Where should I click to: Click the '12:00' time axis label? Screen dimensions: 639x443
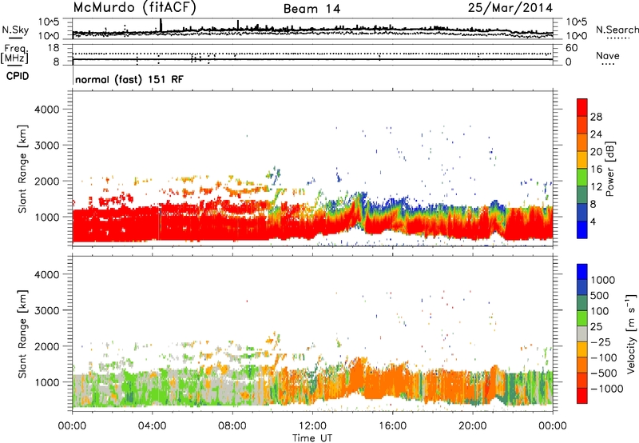pos(312,426)
